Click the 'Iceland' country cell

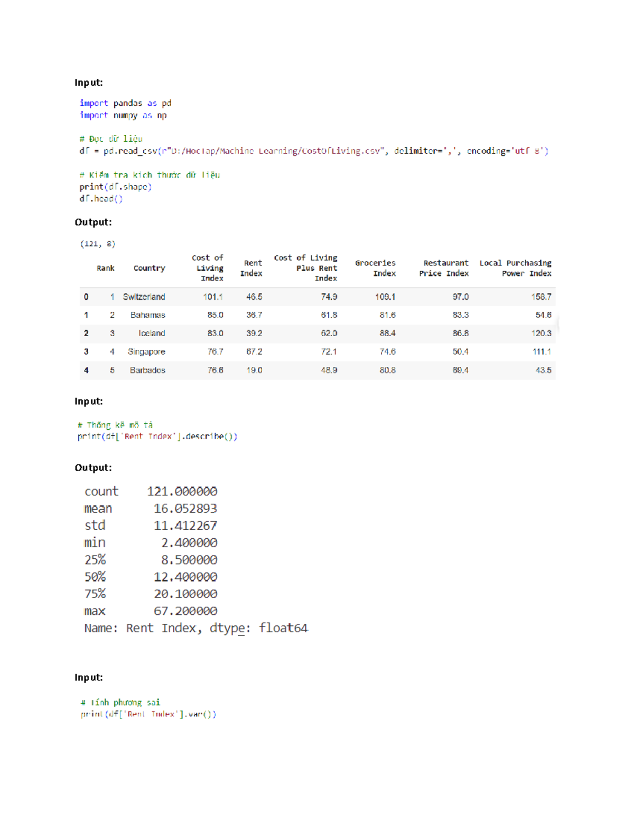[x=152, y=334]
